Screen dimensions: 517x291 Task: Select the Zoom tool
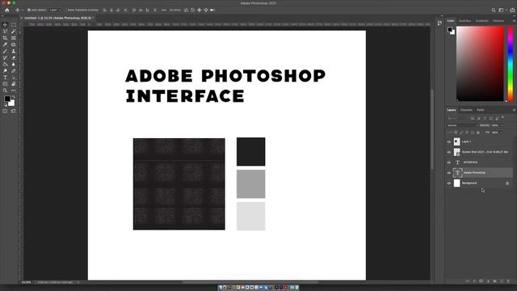(x=5, y=91)
